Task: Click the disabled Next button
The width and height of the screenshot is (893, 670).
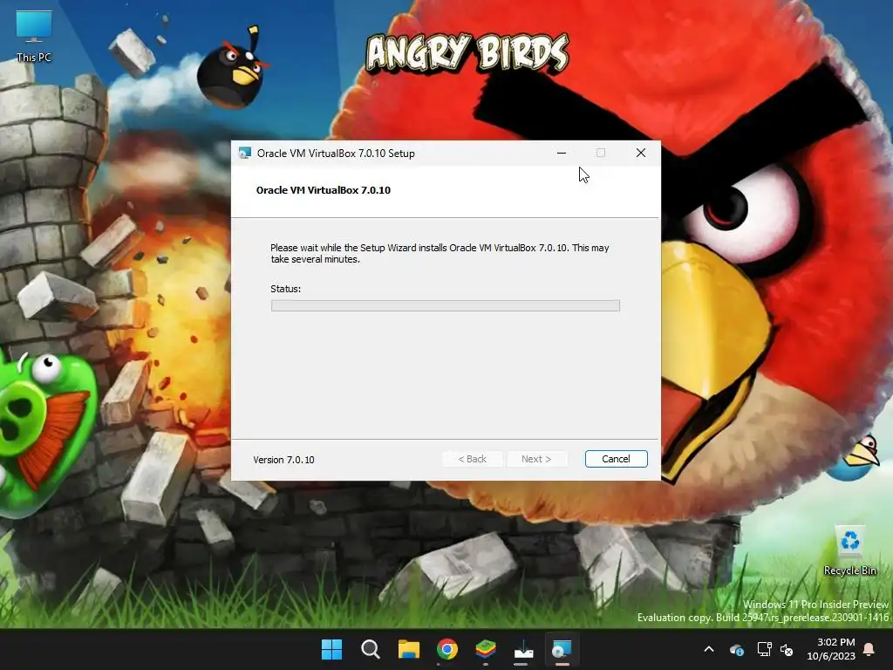Action: pos(536,459)
